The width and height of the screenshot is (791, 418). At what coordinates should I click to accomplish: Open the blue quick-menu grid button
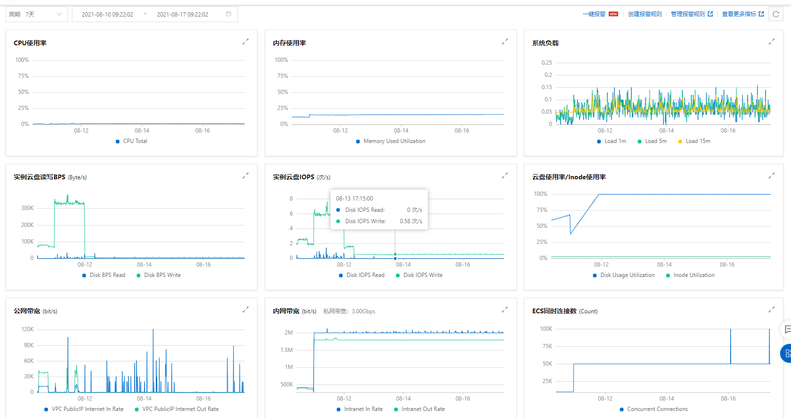(x=787, y=353)
